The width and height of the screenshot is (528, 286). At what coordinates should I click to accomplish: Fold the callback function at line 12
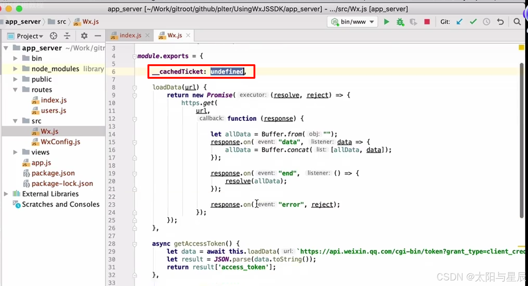[x=134, y=119]
